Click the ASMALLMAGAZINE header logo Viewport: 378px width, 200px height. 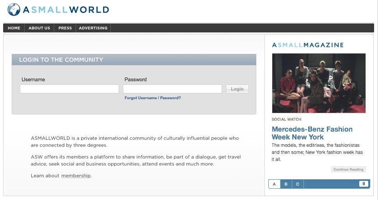click(307, 45)
